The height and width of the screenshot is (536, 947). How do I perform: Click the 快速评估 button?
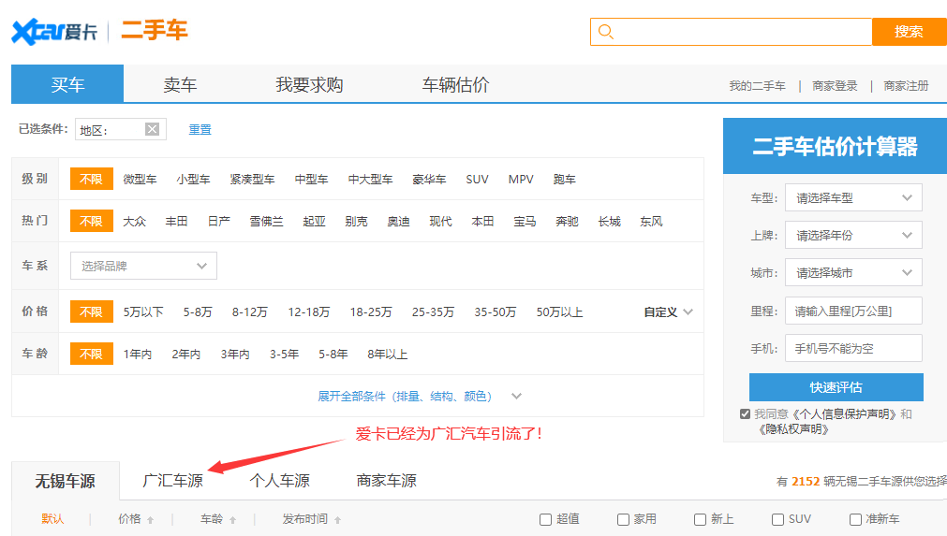point(836,387)
